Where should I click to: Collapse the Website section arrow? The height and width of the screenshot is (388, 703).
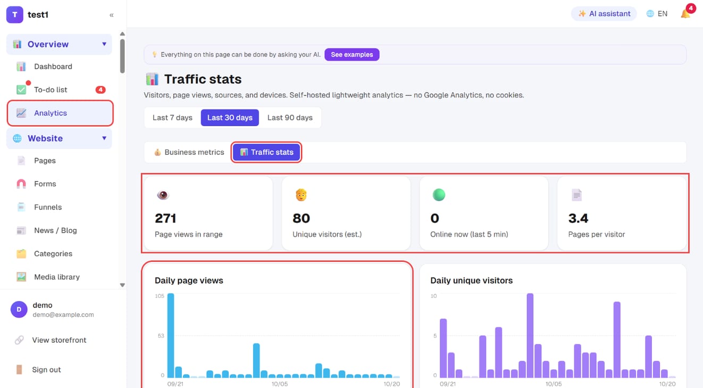pos(104,138)
